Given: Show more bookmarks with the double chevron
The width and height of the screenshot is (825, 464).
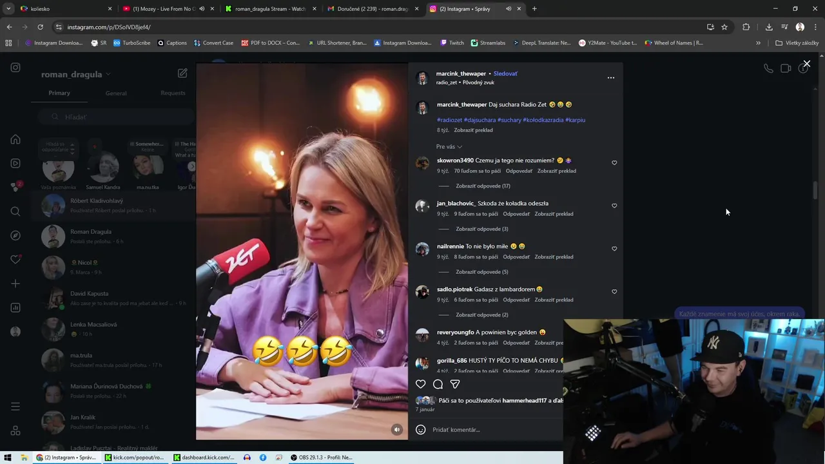Looking at the screenshot, I should pos(758,43).
